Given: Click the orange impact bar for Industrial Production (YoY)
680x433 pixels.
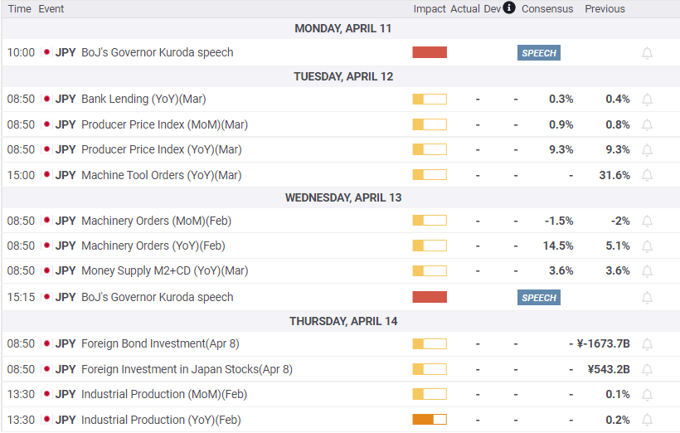Looking at the screenshot, I should [430, 420].
